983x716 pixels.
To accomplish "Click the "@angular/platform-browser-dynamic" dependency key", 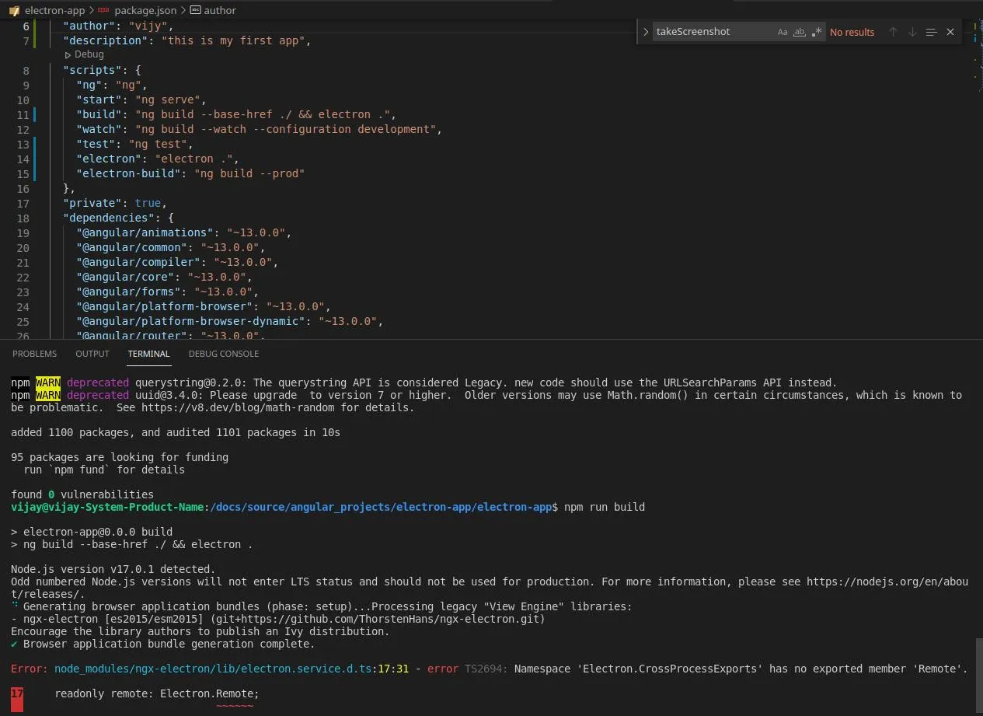I will [190, 321].
